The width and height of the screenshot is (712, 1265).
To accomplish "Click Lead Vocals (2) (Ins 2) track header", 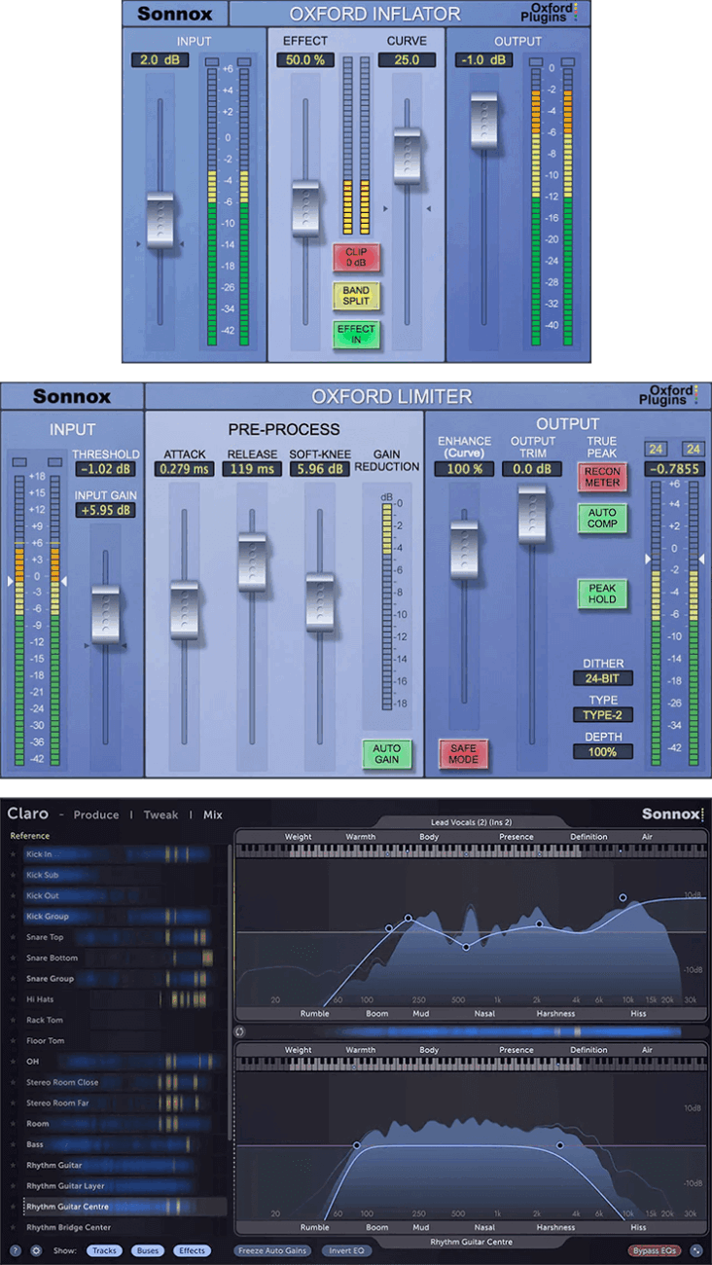I will 472,822.
